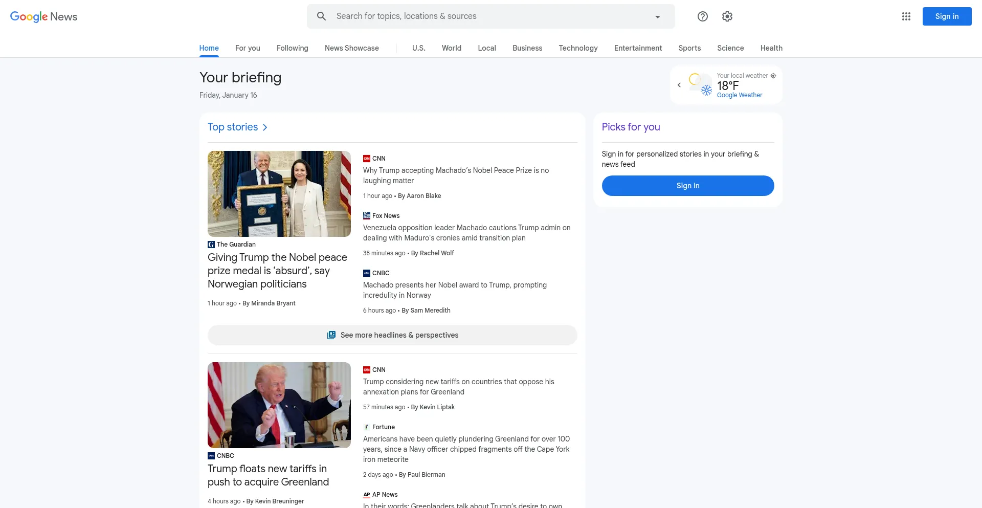Viewport: 982px width, 508px height.
Task: Click the CNBC source icon
Action: coord(367,273)
